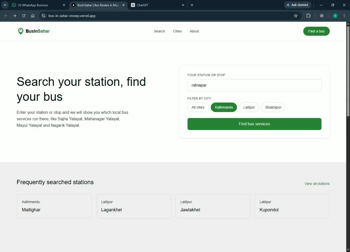Reload the current page

[24, 16]
